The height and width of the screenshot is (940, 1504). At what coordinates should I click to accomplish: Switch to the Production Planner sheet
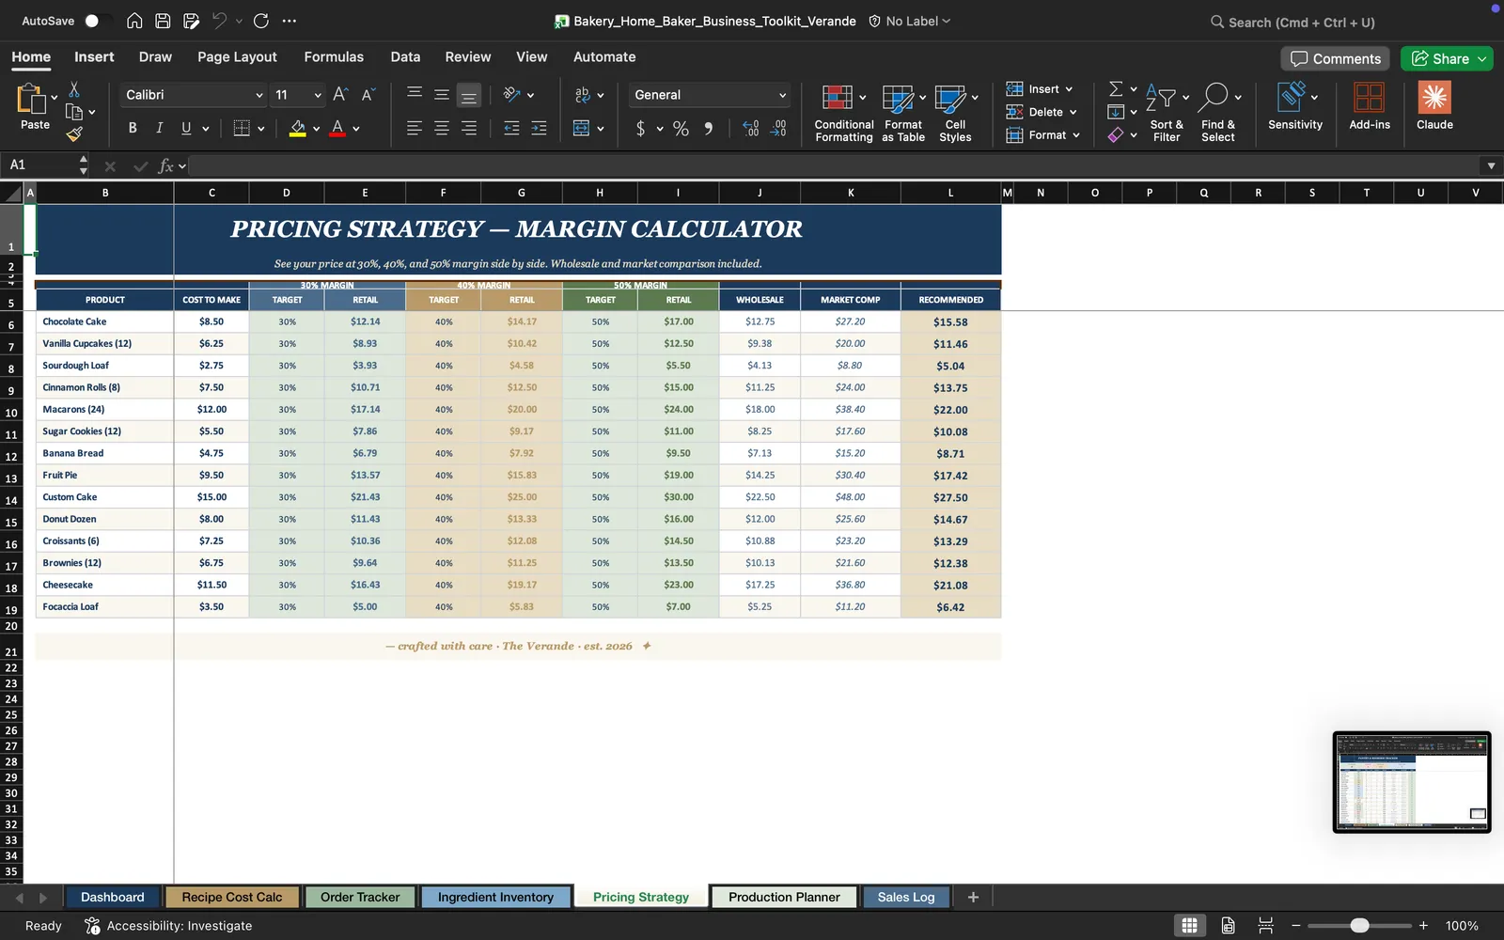784,897
